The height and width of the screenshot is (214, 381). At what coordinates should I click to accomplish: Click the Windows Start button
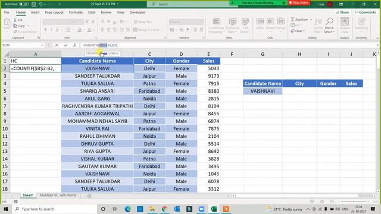click(x=6, y=209)
